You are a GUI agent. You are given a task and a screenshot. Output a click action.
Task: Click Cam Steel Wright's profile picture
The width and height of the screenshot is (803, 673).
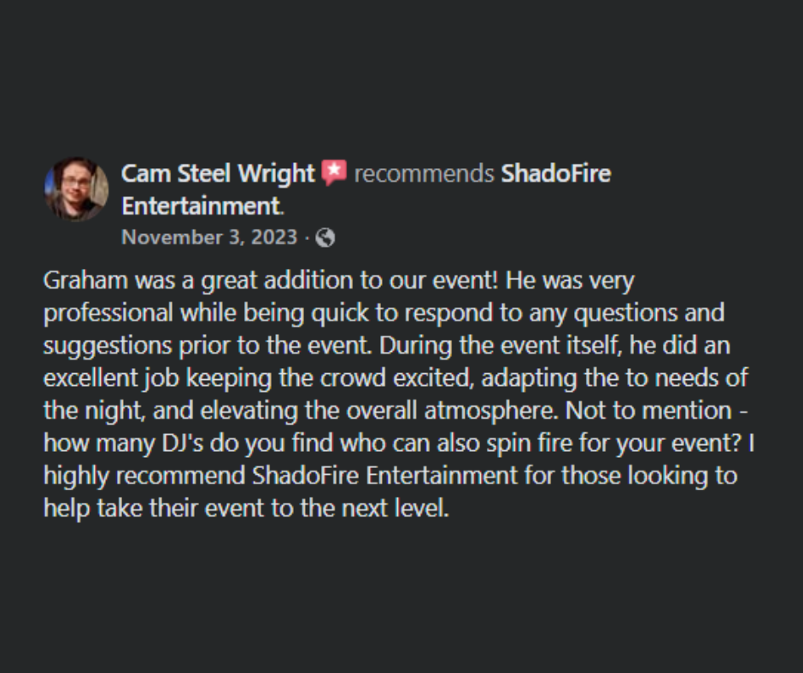point(76,189)
